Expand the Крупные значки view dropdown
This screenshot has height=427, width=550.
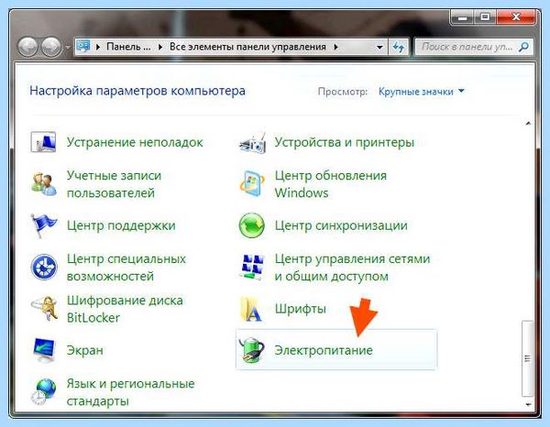[422, 92]
